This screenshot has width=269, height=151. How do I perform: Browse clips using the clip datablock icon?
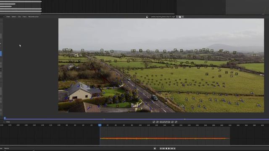coord(147,17)
